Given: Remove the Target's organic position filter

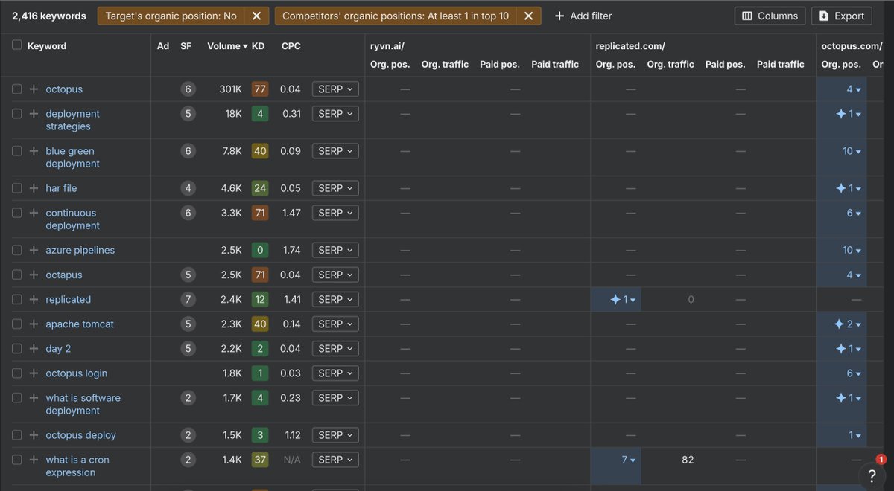Looking at the screenshot, I should [x=256, y=16].
